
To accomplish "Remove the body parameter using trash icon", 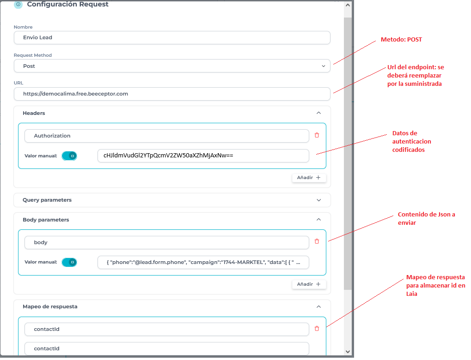I will 317,241.
